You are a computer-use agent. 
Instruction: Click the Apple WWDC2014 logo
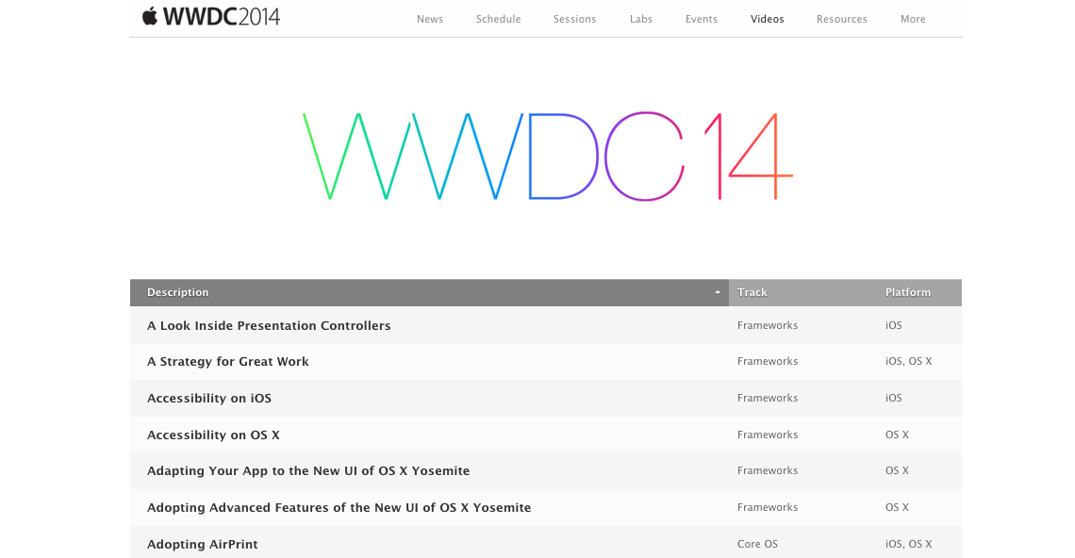[x=211, y=16]
